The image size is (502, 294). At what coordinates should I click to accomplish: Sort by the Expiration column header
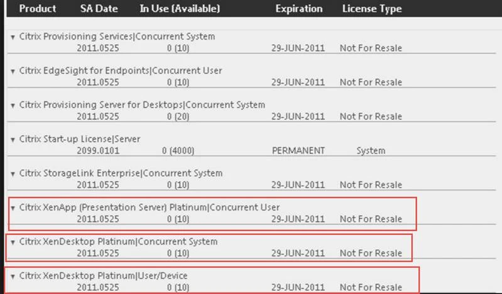(298, 9)
